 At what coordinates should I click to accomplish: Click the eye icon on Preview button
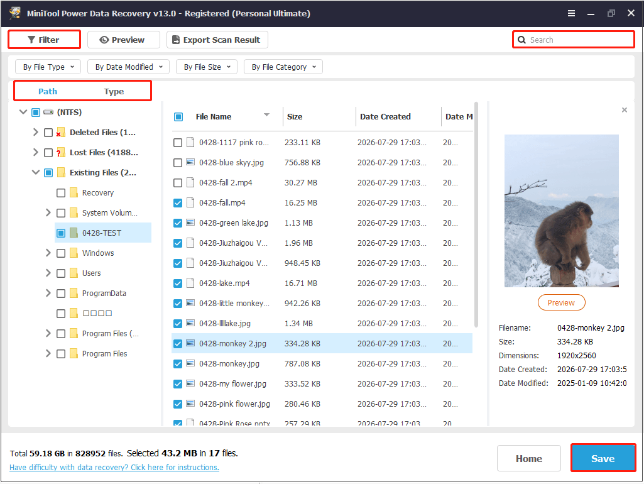(104, 40)
